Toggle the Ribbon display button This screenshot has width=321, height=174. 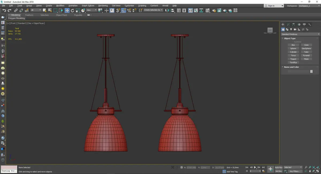190,10
